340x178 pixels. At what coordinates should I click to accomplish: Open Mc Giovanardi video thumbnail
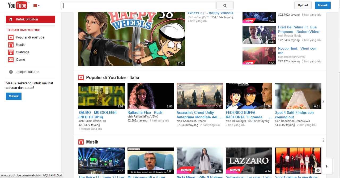click(x=151, y=160)
